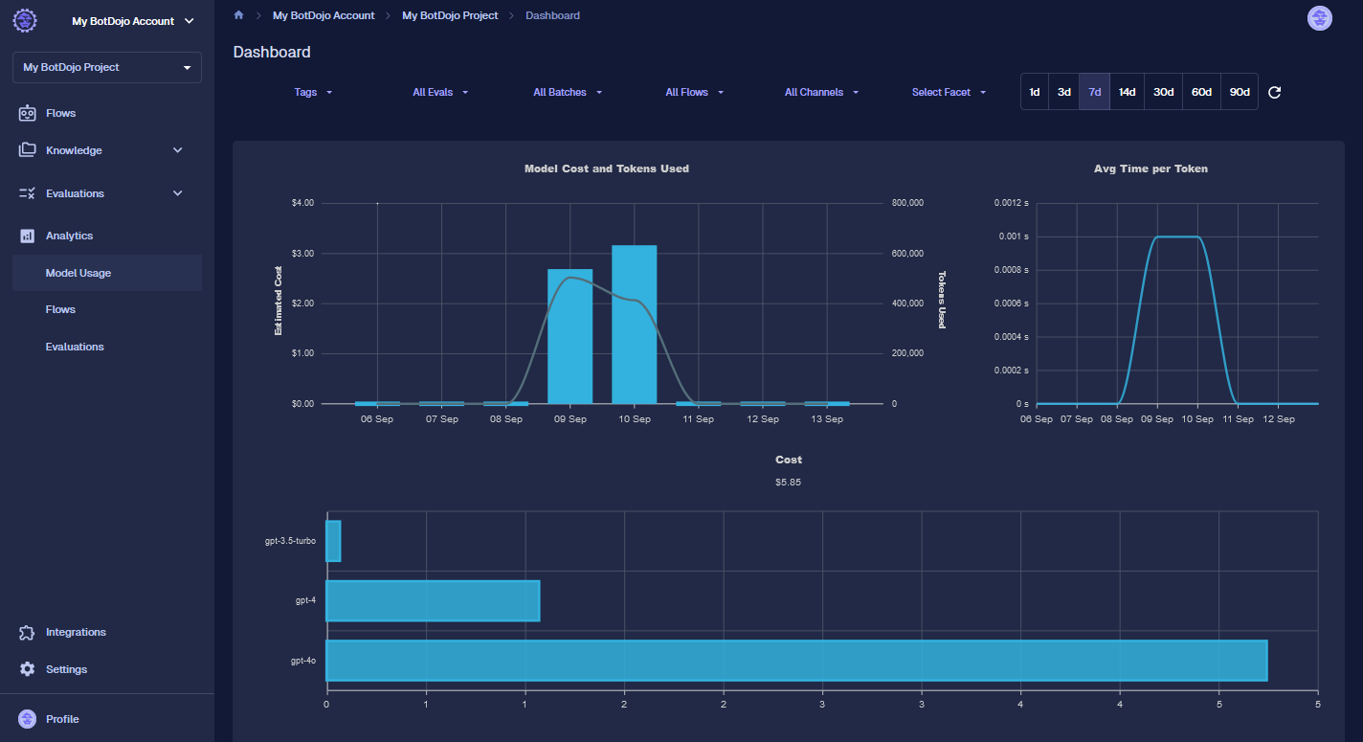Viewport: 1363px width, 742px height.
Task: Click the Estimated Cost axis label
Action: click(279, 301)
